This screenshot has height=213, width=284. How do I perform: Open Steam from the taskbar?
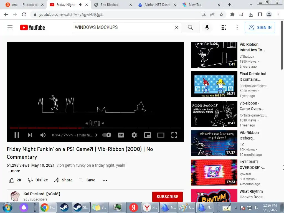click(64, 207)
